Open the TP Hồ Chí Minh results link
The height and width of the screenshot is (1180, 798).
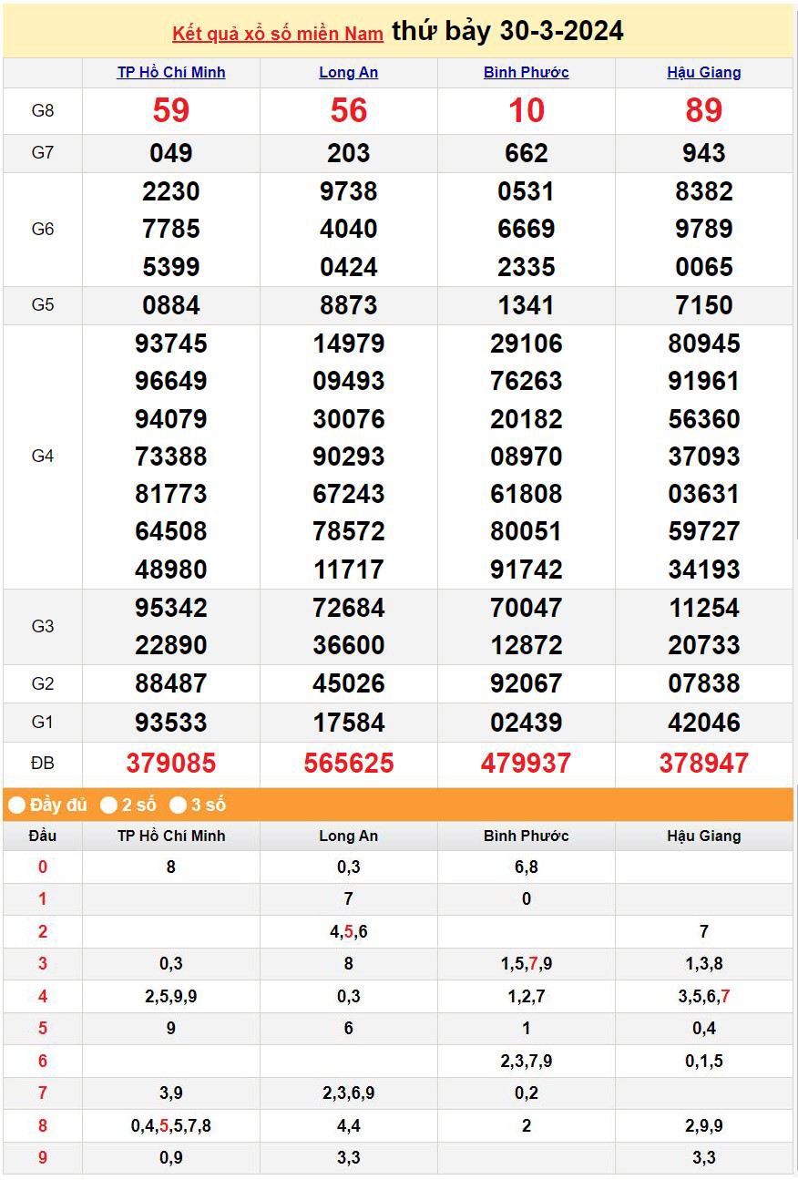coord(172,72)
